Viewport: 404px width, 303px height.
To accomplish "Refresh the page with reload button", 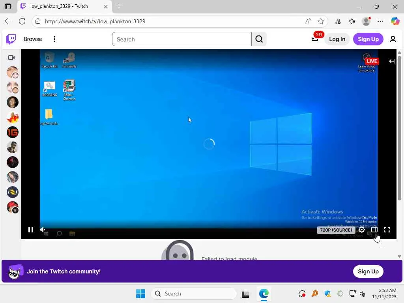I will (22, 21).
